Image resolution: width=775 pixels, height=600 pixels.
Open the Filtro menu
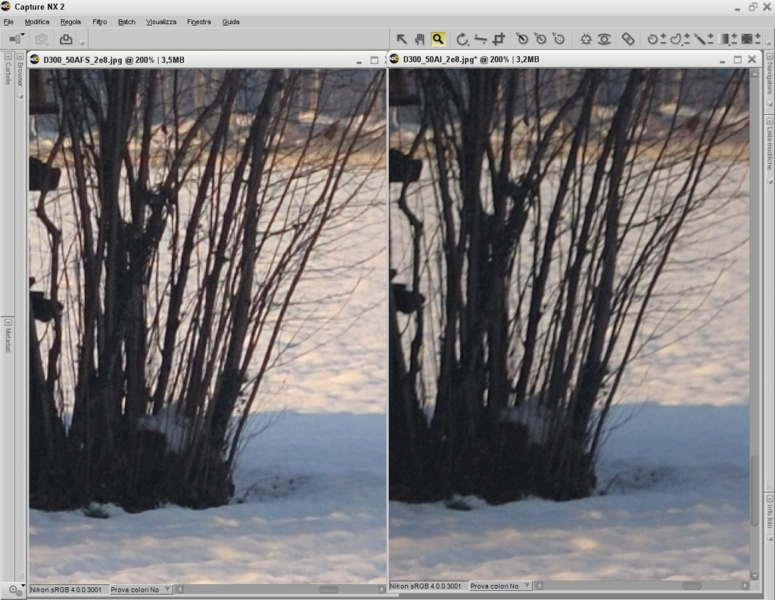pos(99,22)
